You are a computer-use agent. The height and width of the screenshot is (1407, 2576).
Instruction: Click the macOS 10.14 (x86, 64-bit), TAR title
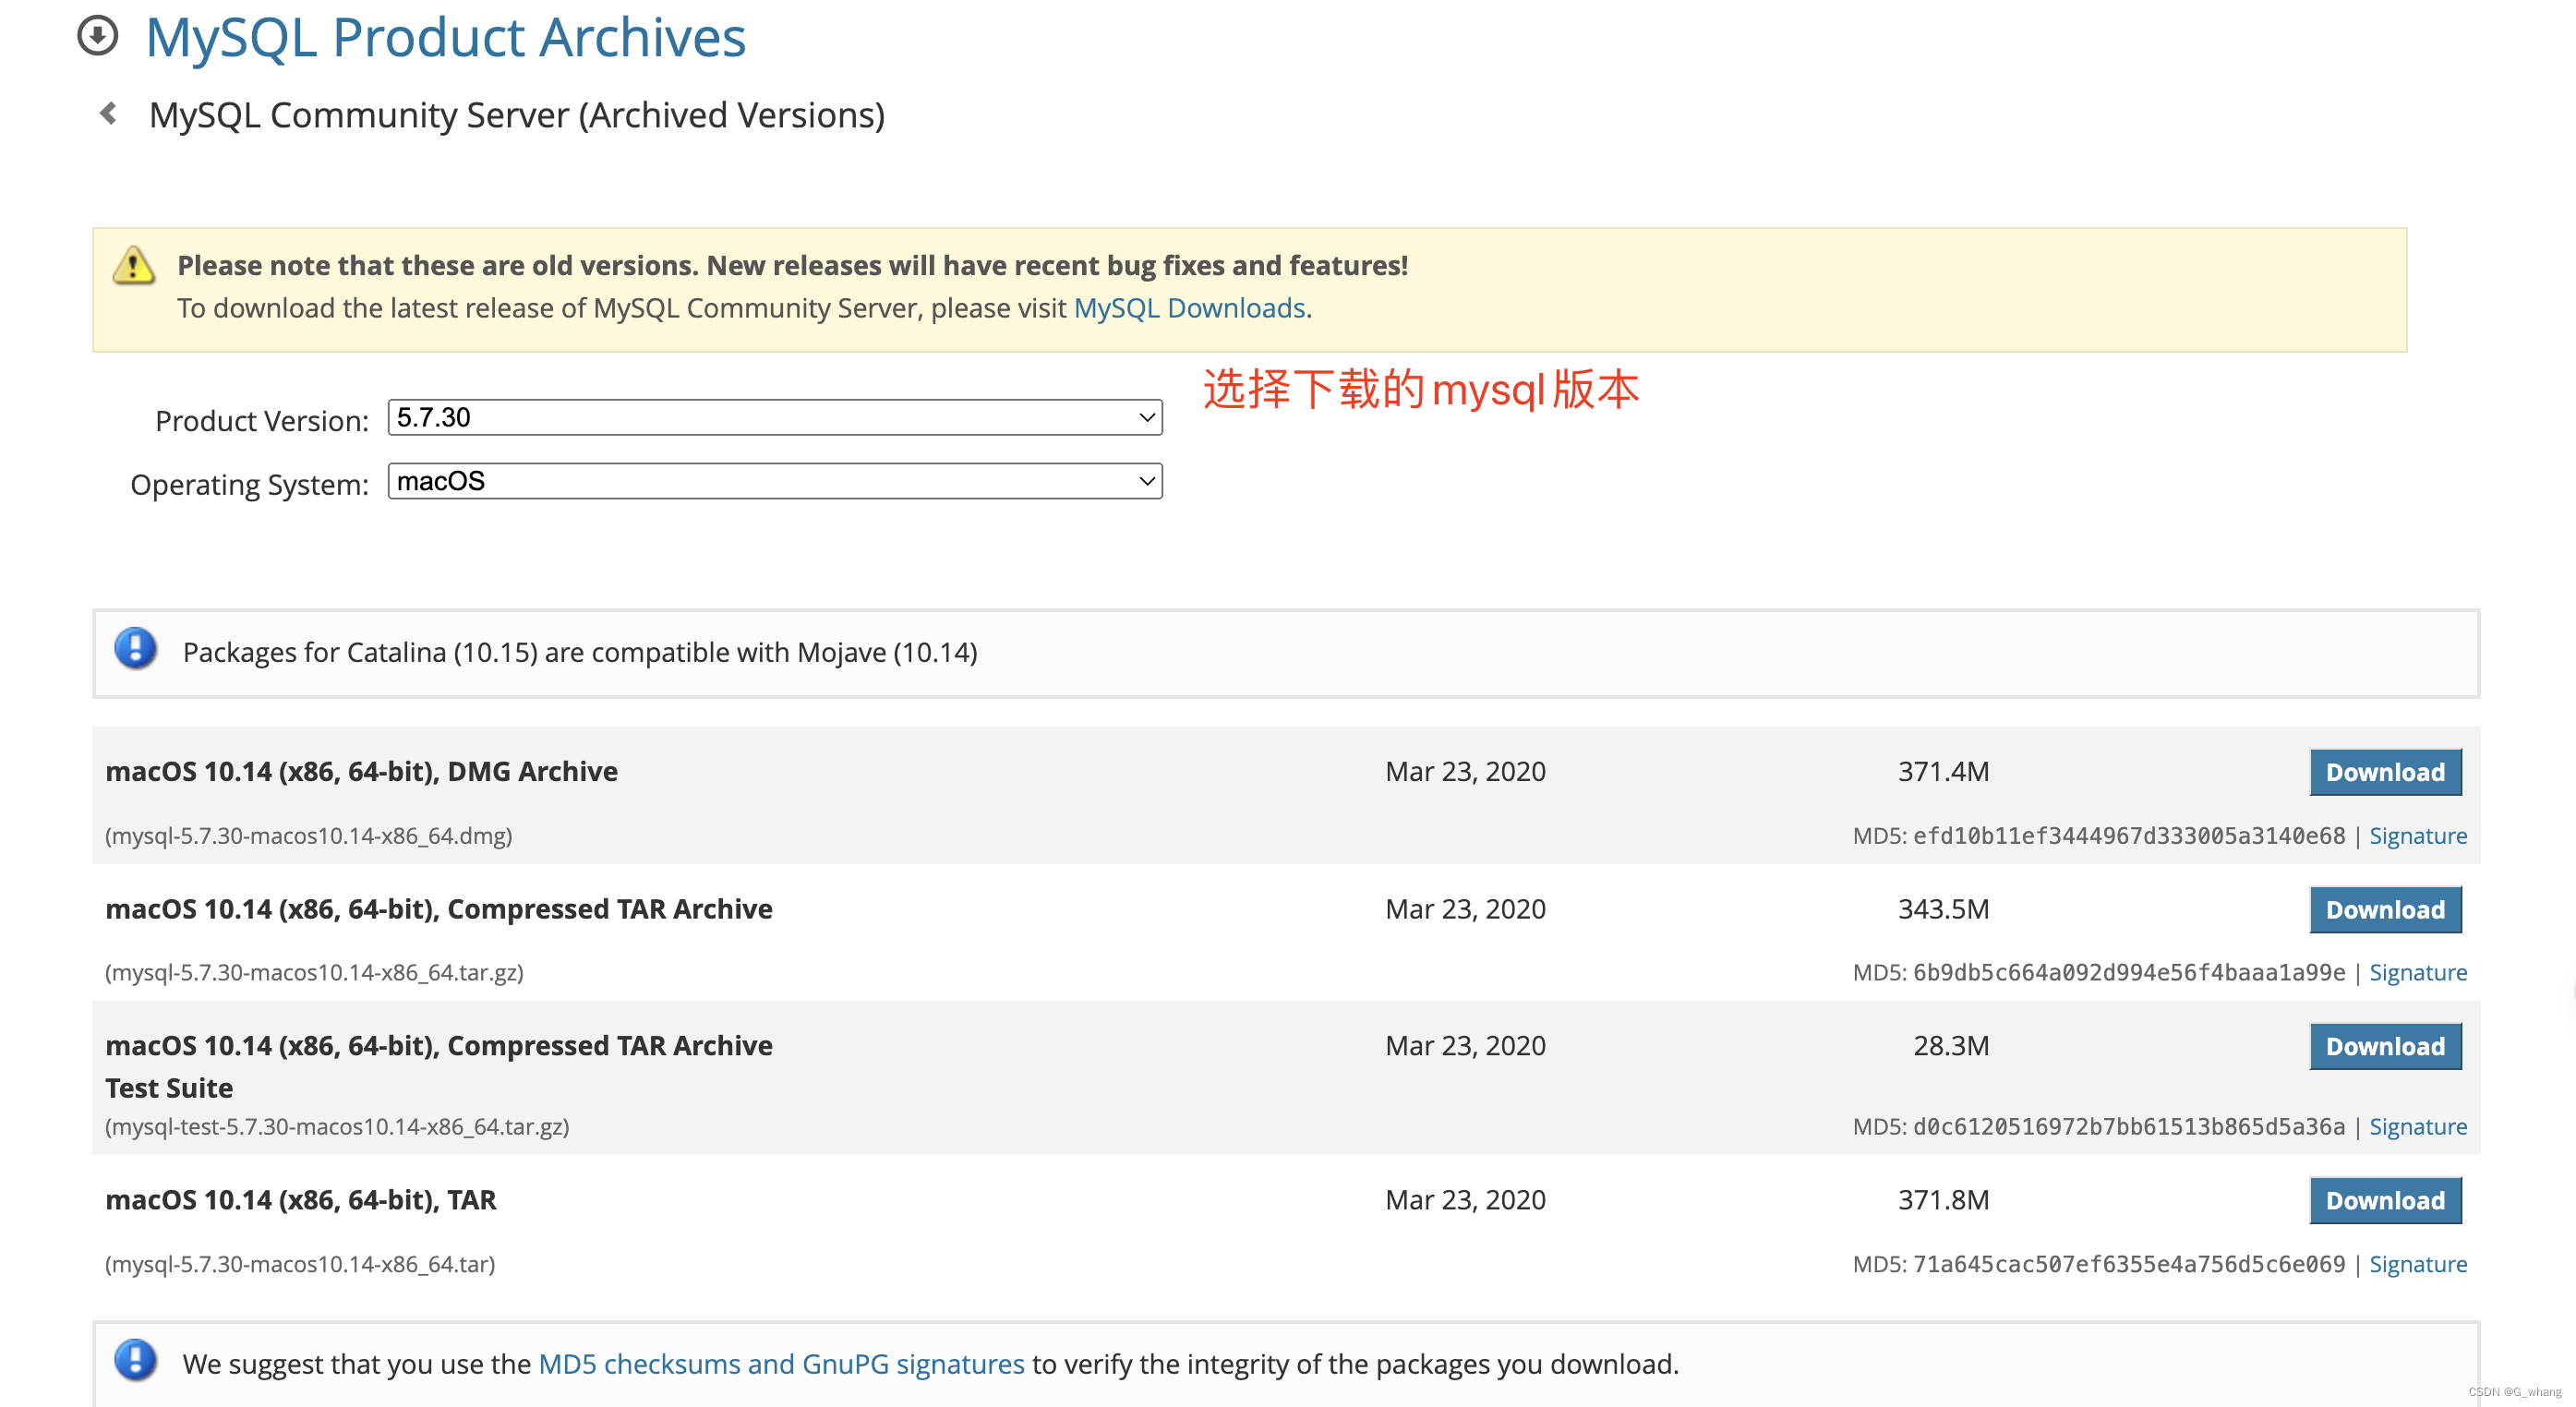pos(300,1200)
